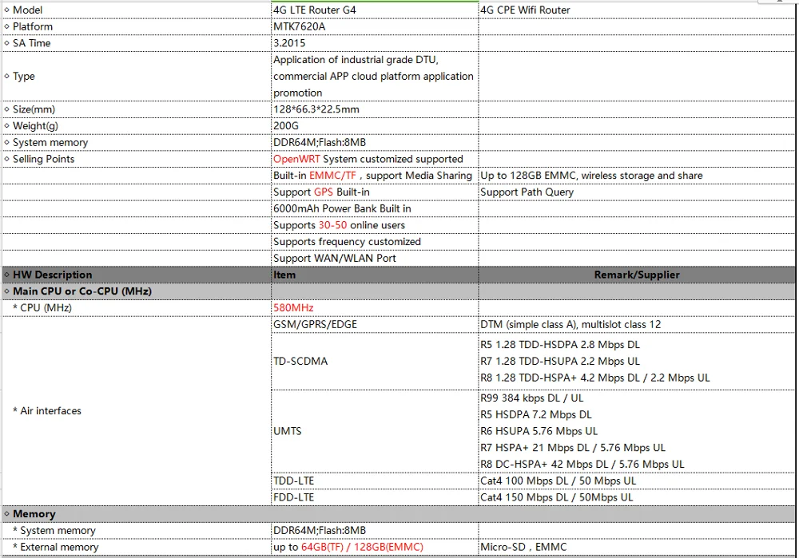Select the 'Platform' row label
Viewport: 799px width, 558px height.
(x=137, y=26)
